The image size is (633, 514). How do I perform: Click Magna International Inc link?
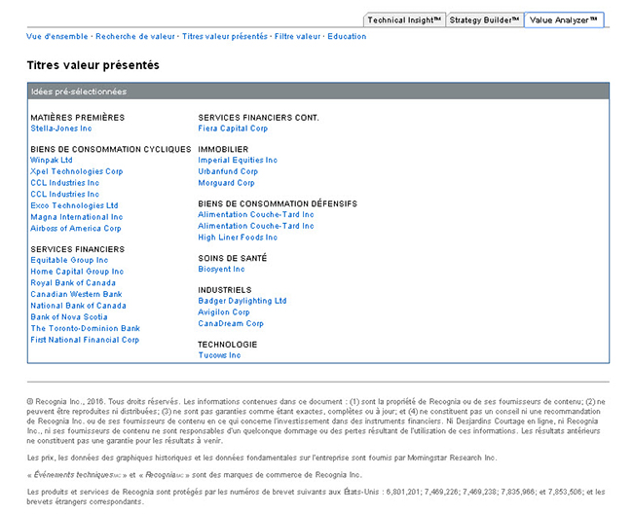(x=77, y=217)
